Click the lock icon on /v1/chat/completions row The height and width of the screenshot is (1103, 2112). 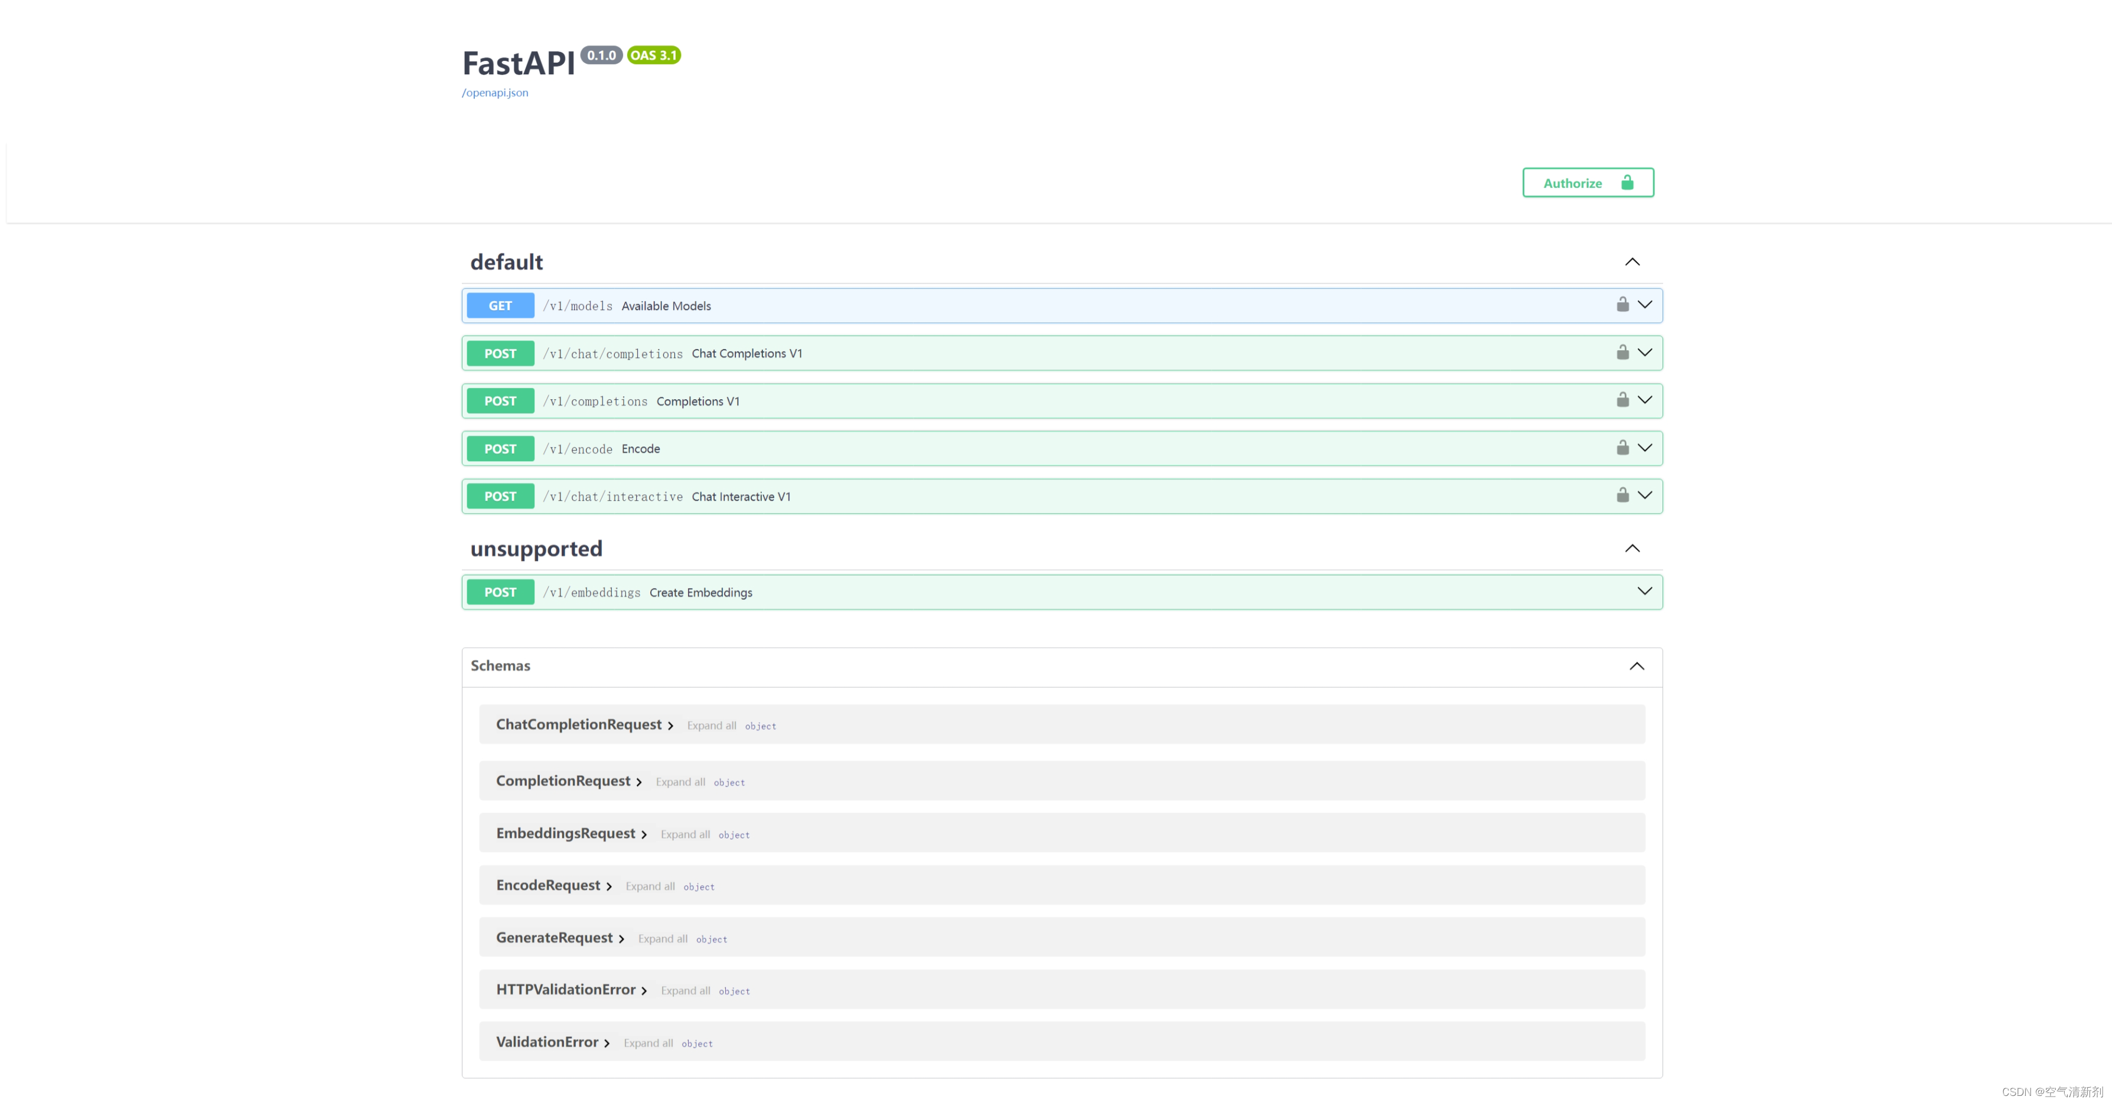point(1622,351)
